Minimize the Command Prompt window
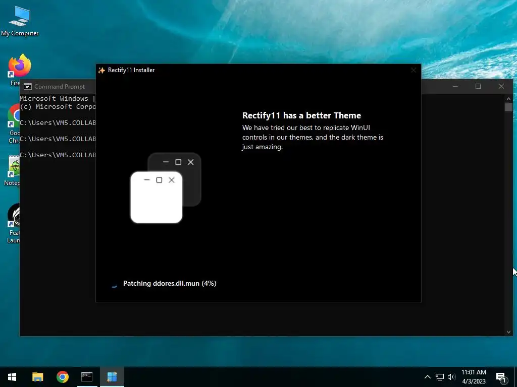 pos(455,87)
